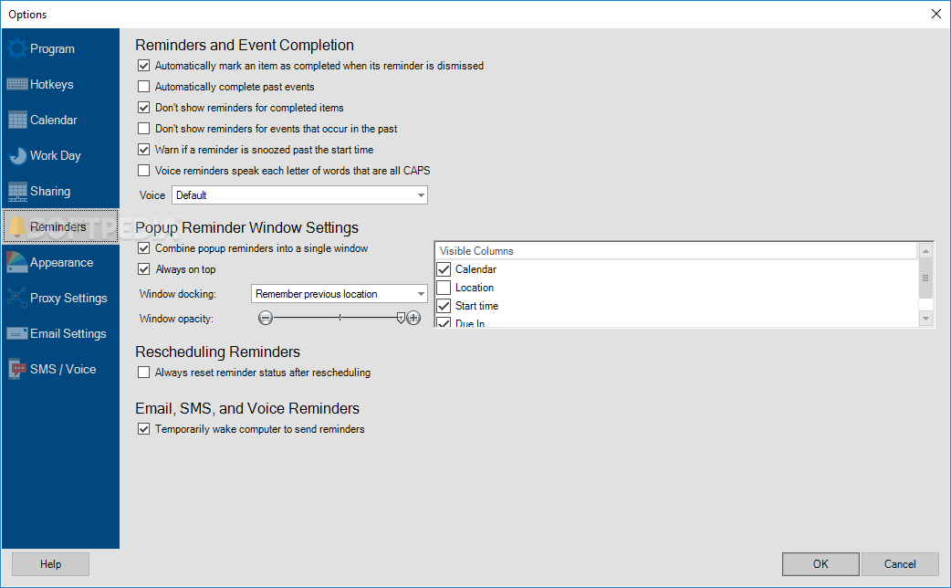Toggle Warn if reminder snoozed past start
The height and width of the screenshot is (588, 951).
pyautogui.click(x=143, y=149)
